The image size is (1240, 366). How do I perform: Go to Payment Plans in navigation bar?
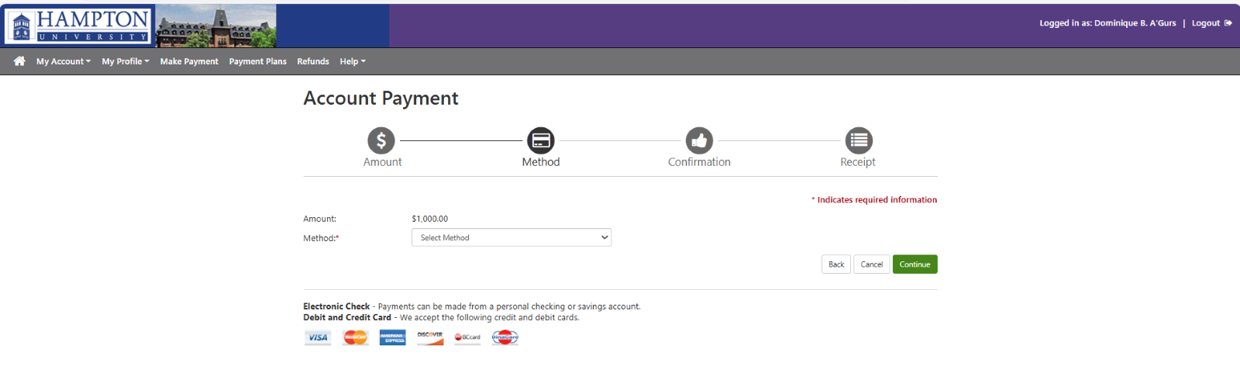coord(257,61)
